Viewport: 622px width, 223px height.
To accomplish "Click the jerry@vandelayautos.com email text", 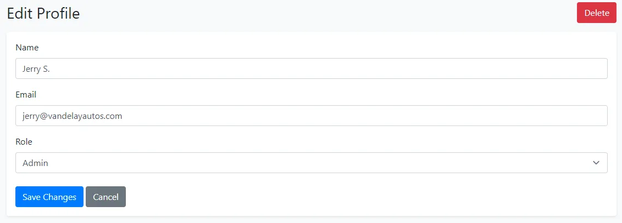I will [x=72, y=116].
